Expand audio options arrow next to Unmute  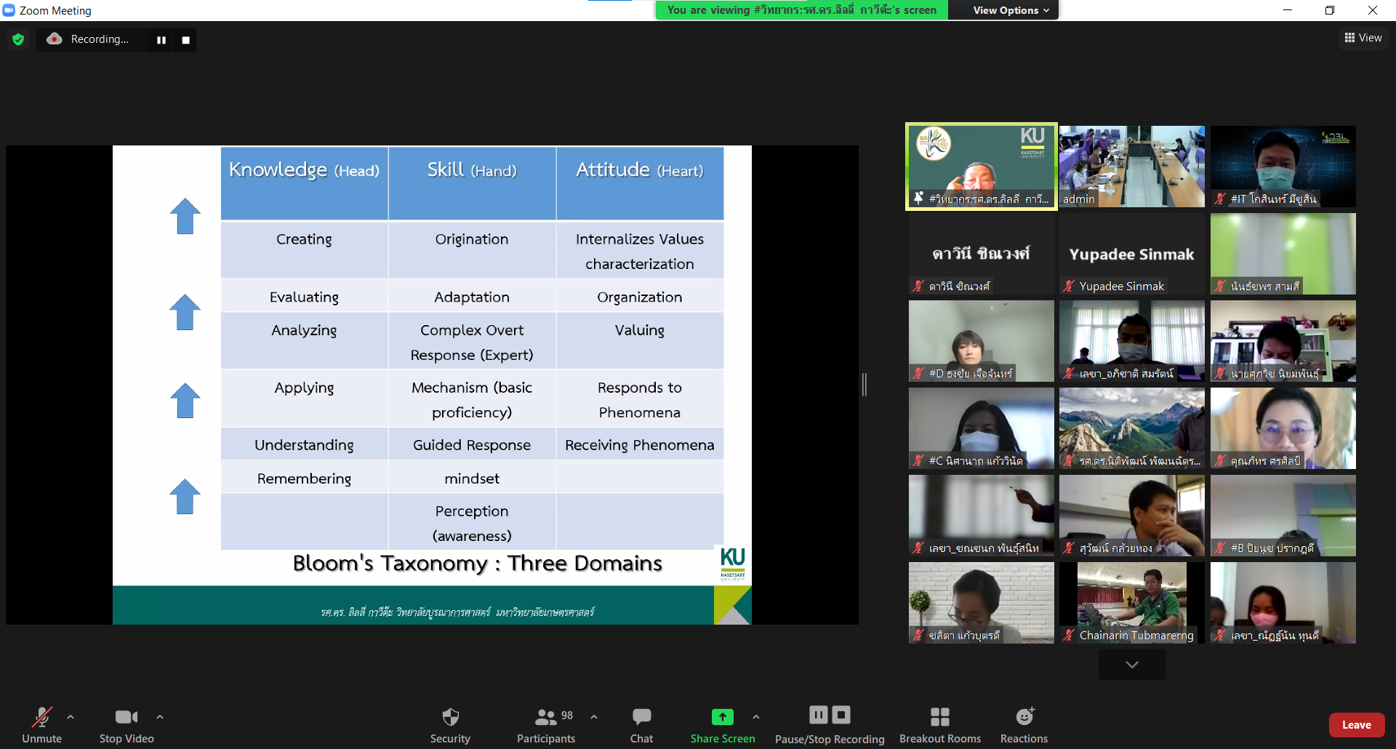pos(71,717)
